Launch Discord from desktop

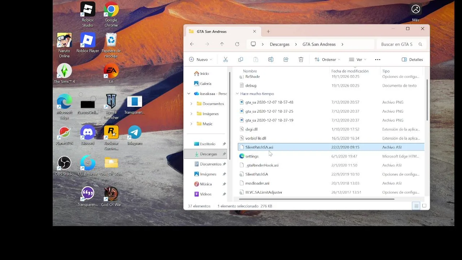tap(88, 135)
